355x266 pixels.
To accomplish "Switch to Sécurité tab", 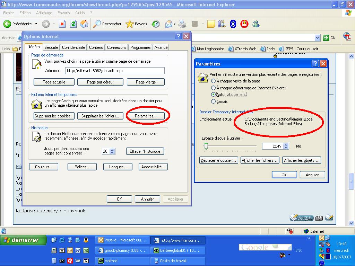I will tap(51, 47).
